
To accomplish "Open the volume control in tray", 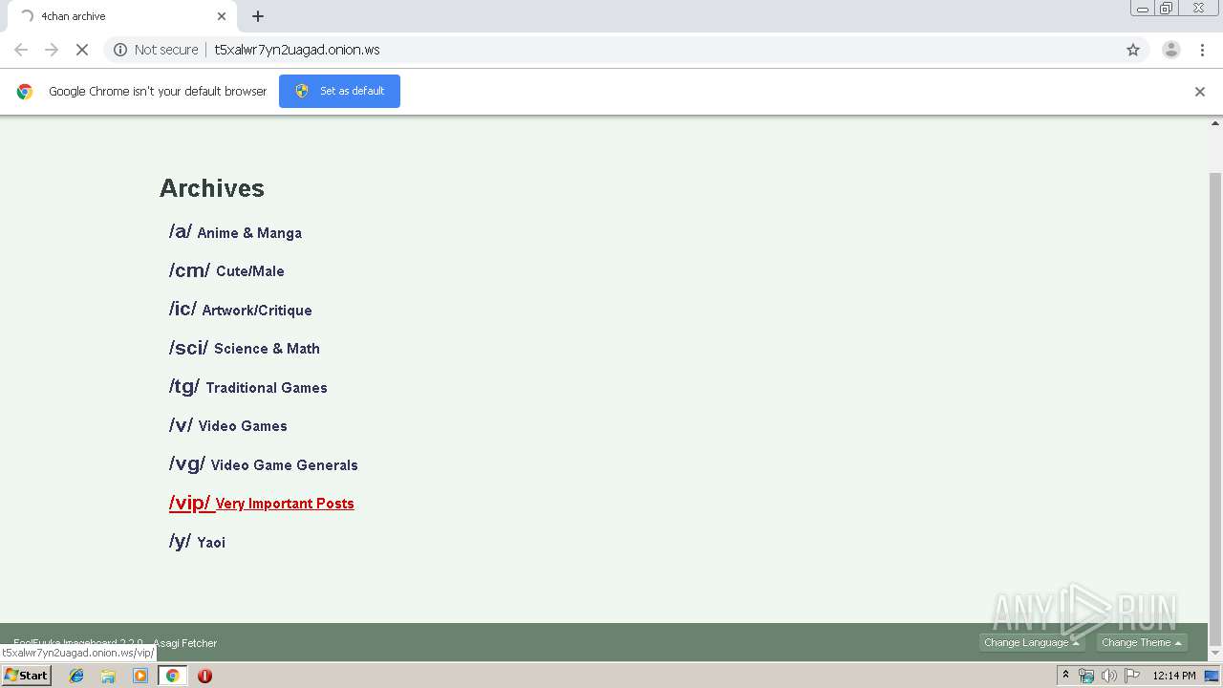I will (x=1108, y=676).
